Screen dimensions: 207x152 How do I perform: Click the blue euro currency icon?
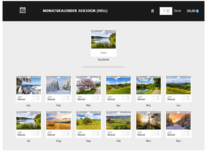click(x=197, y=11)
